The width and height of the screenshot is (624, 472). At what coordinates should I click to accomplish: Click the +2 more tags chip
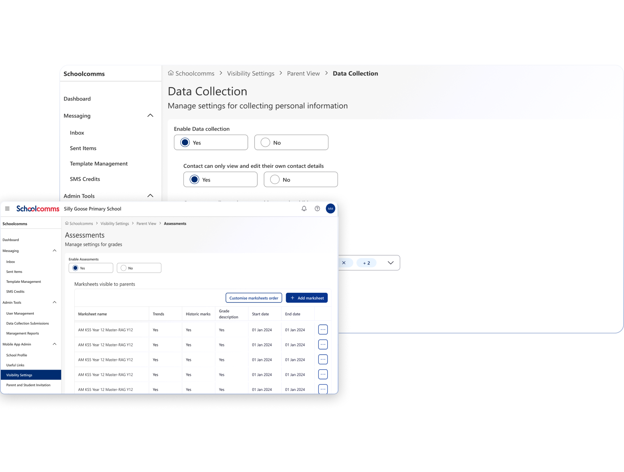tap(366, 263)
